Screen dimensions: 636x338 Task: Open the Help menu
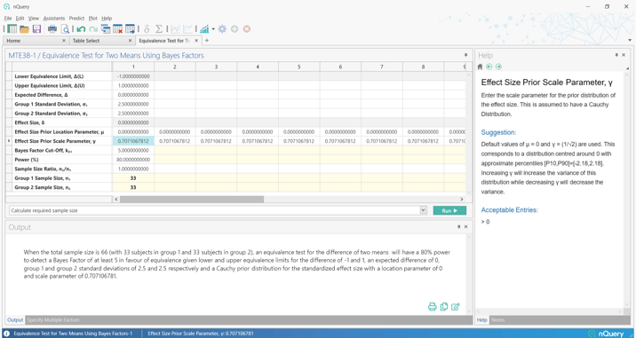coord(107,19)
